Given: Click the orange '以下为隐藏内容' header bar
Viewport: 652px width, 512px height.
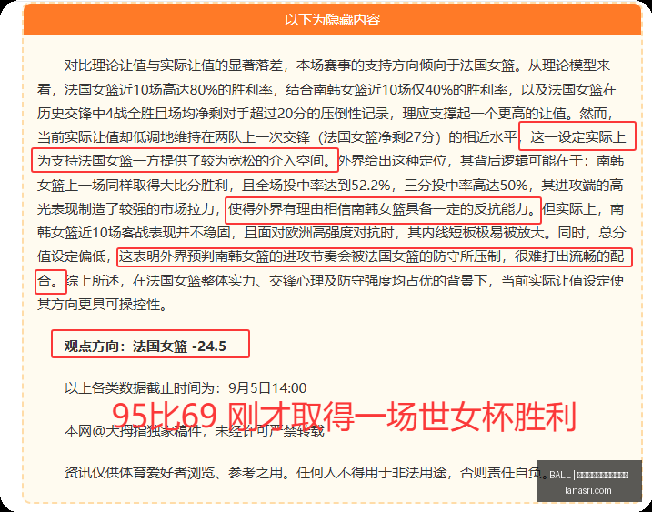Looking at the screenshot, I should point(332,19).
